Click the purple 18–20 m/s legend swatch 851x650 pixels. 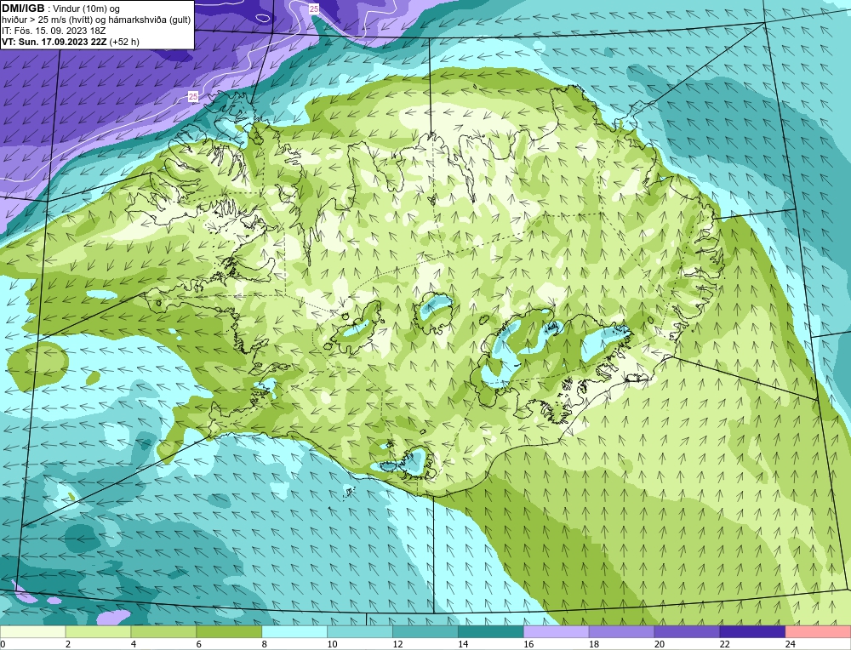click(621, 631)
